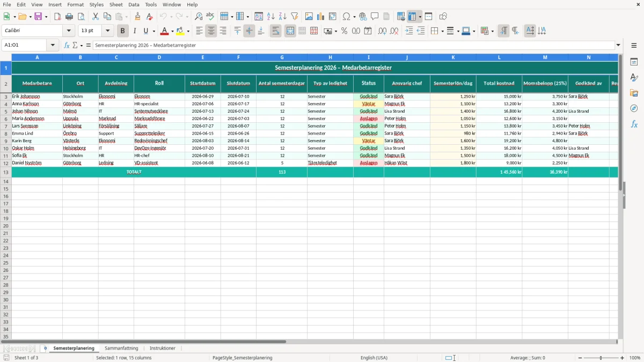Click the Export as PDF icon
The width and height of the screenshot is (644, 362).
coord(57,17)
